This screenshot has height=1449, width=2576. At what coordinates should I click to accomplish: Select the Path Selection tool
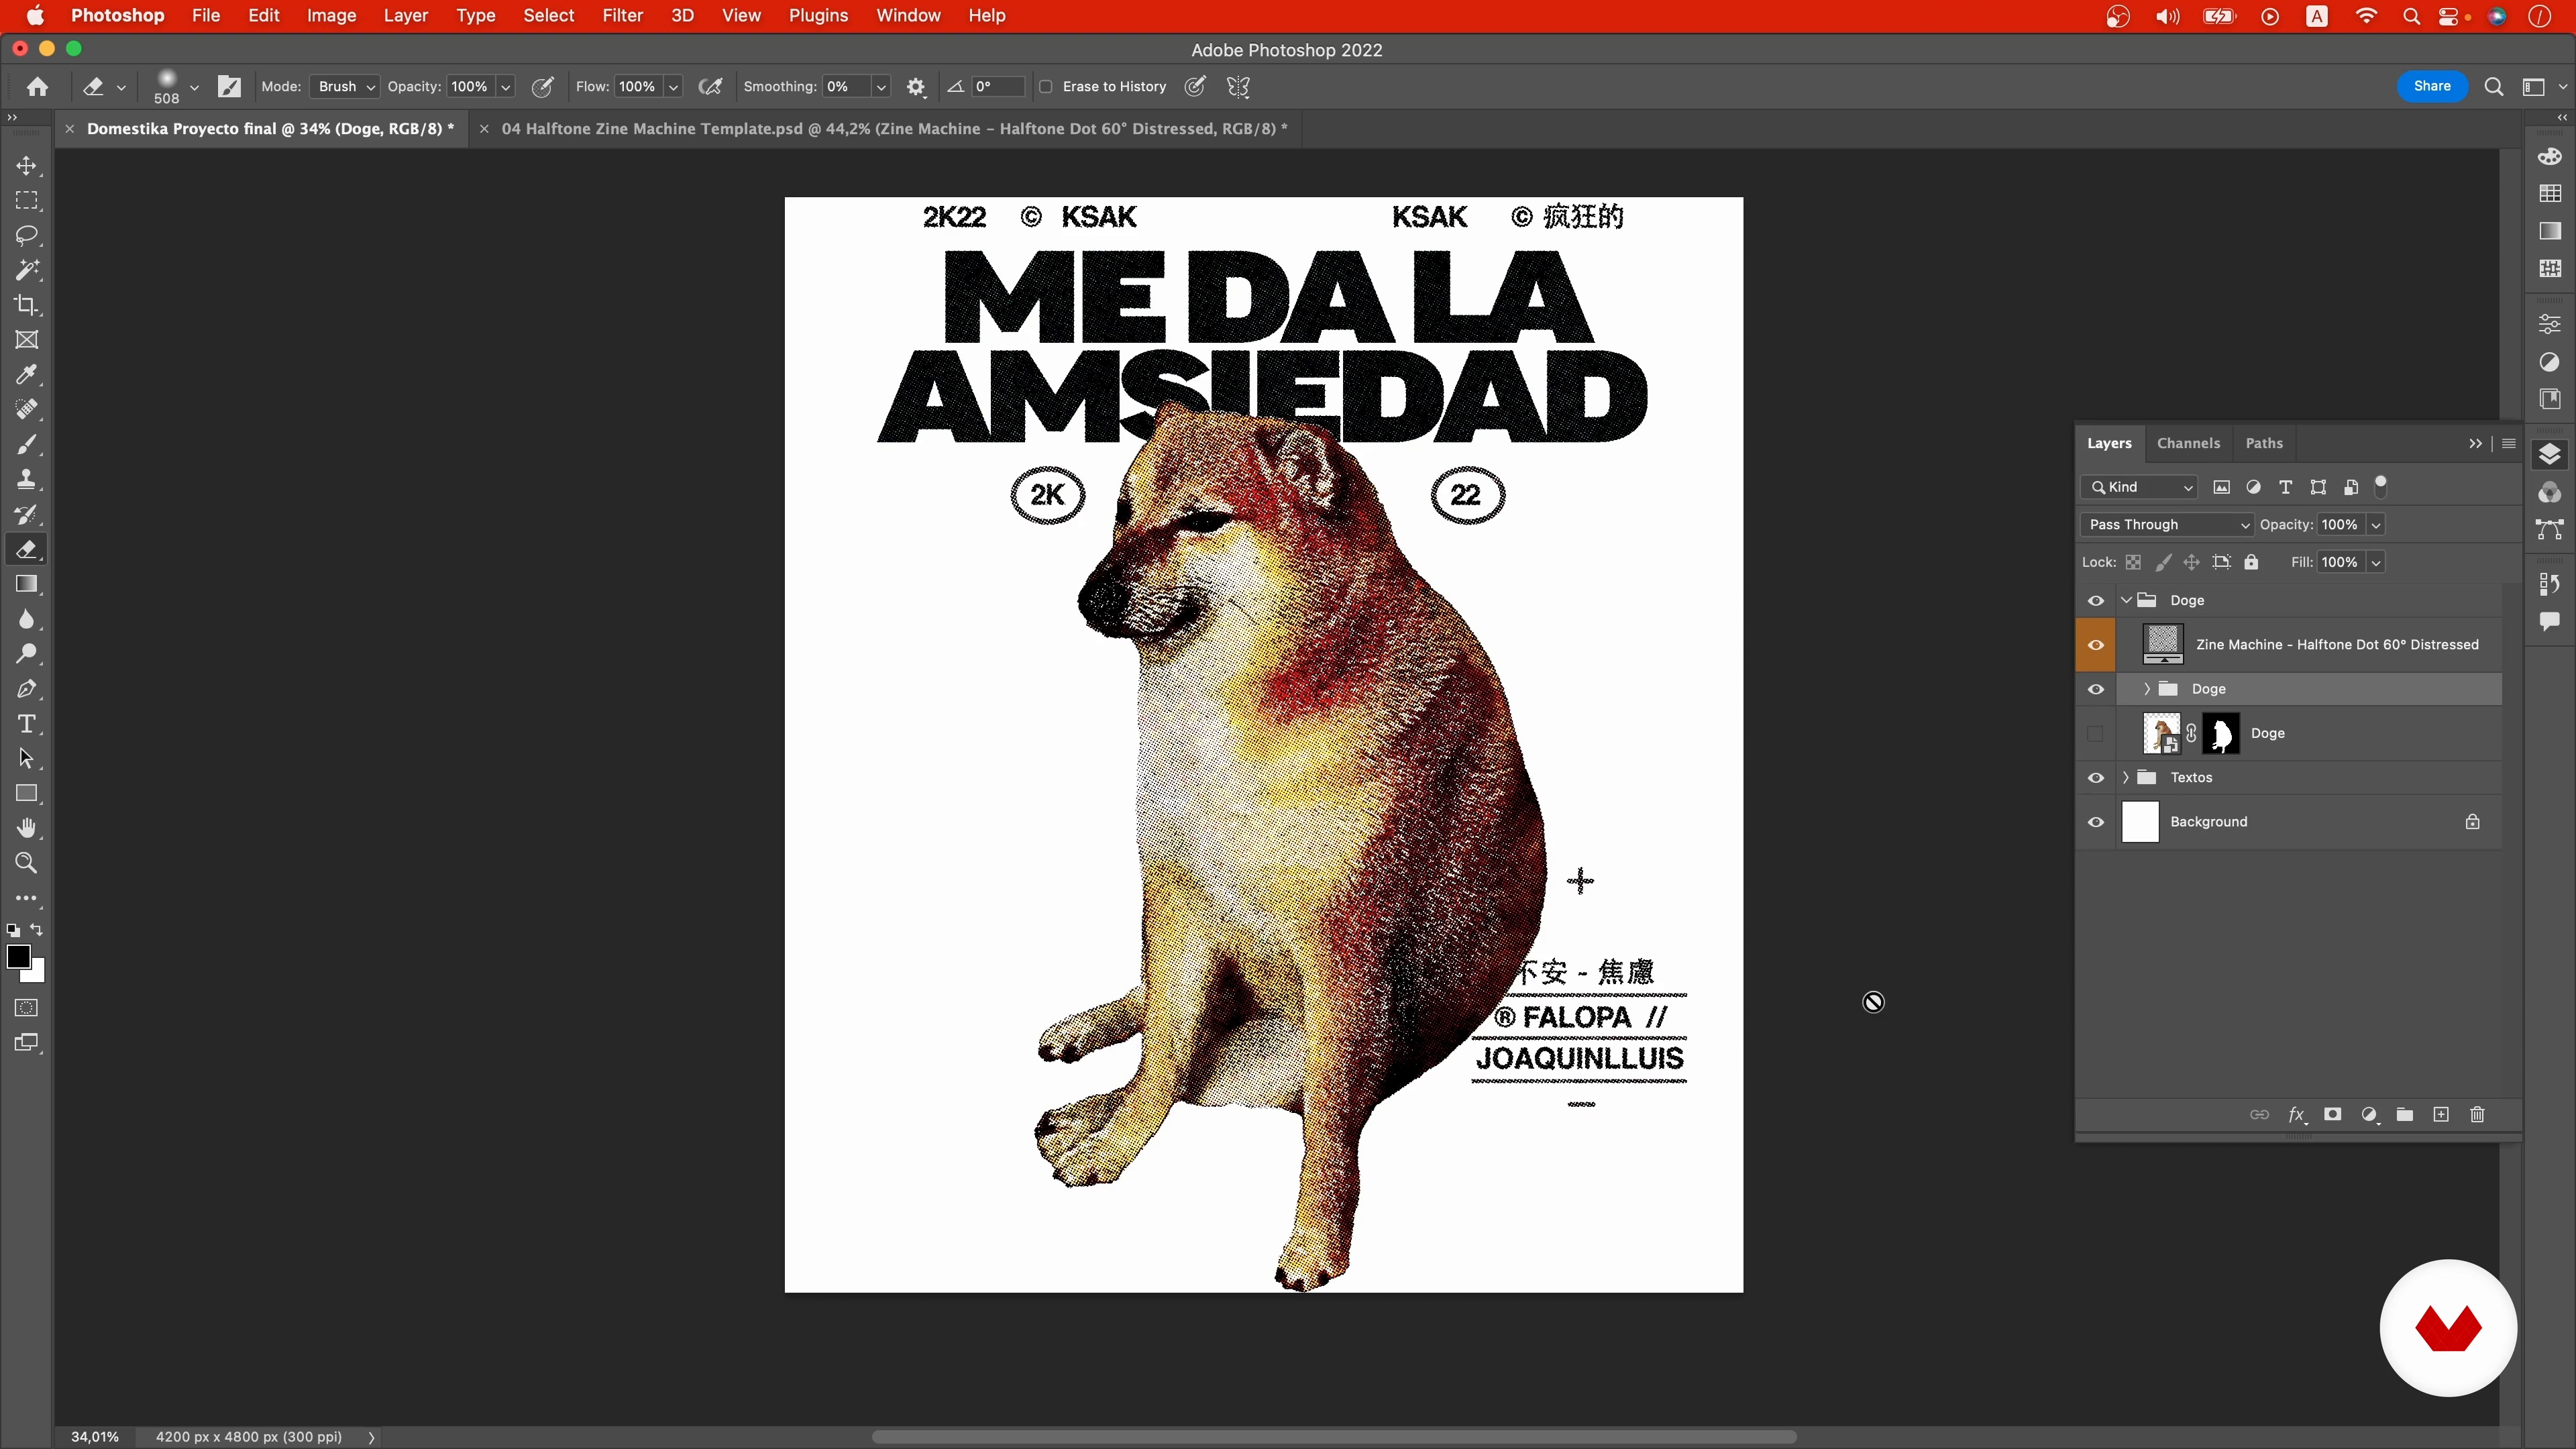point(27,759)
